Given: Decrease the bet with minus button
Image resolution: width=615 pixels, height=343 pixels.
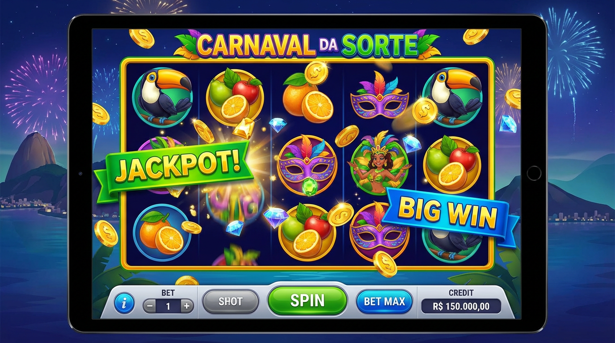Looking at the screenshot, I should point(151,306).
